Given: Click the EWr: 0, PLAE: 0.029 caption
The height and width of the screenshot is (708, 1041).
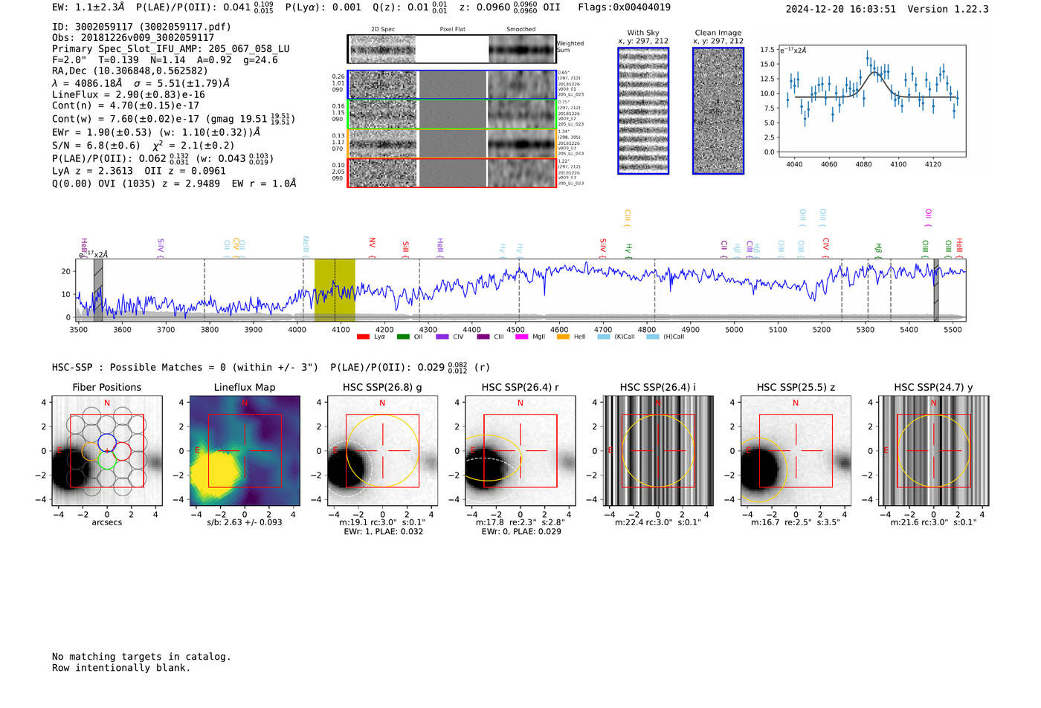Looking at the screenshot, I should point(521,531).
